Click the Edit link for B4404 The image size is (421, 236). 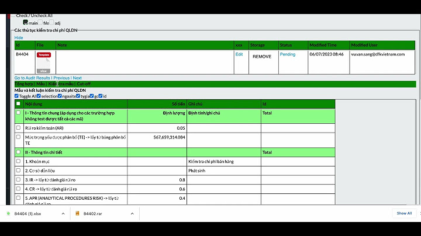[239, 54]
